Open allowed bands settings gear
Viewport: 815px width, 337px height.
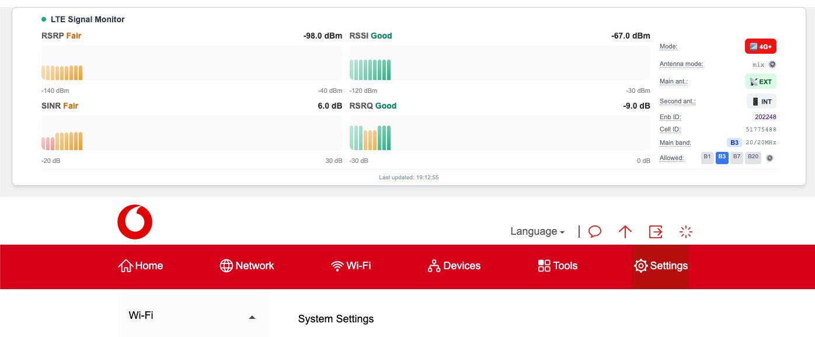click(769, 158)
